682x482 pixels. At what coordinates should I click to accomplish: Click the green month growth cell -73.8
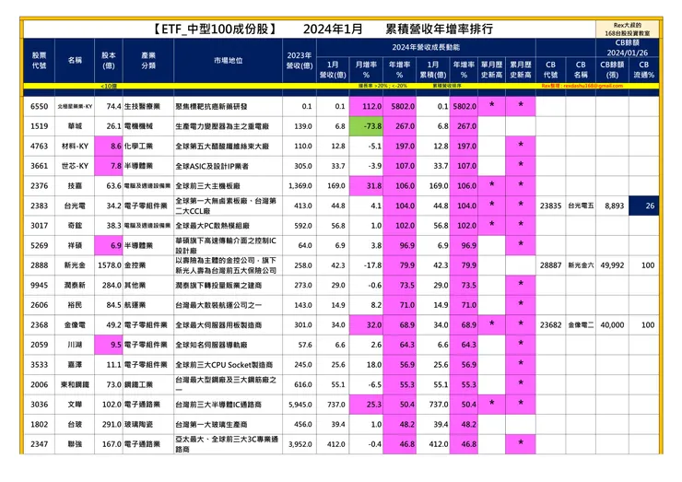(366, 126)
